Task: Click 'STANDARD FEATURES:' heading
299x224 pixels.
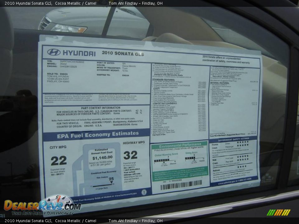Action: [164, 80]
